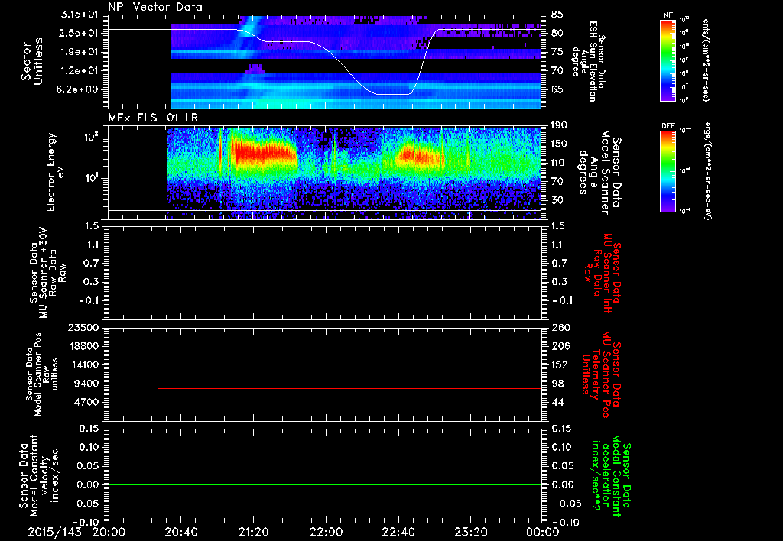783x541 pixels.
Task: Click the "Model Scanner Pos Raw unitless" axis label
Action: pyautogui.click(x=42, y=374)
